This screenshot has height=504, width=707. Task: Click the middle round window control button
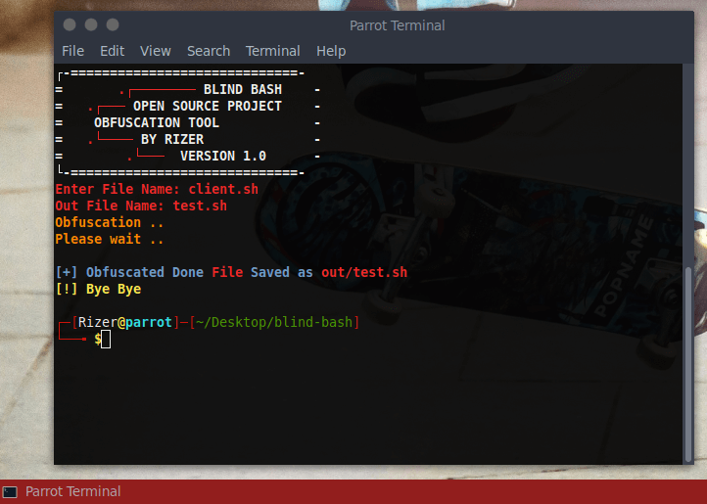tap(91, 24)
